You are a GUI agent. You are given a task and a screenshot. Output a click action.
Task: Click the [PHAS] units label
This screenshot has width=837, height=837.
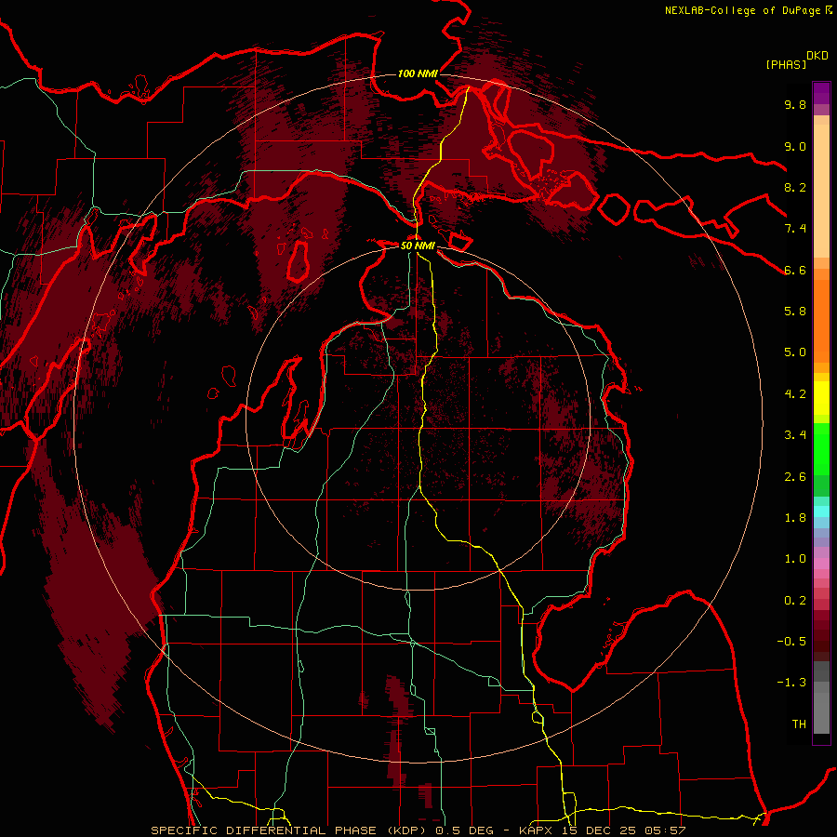coord(786,64)
